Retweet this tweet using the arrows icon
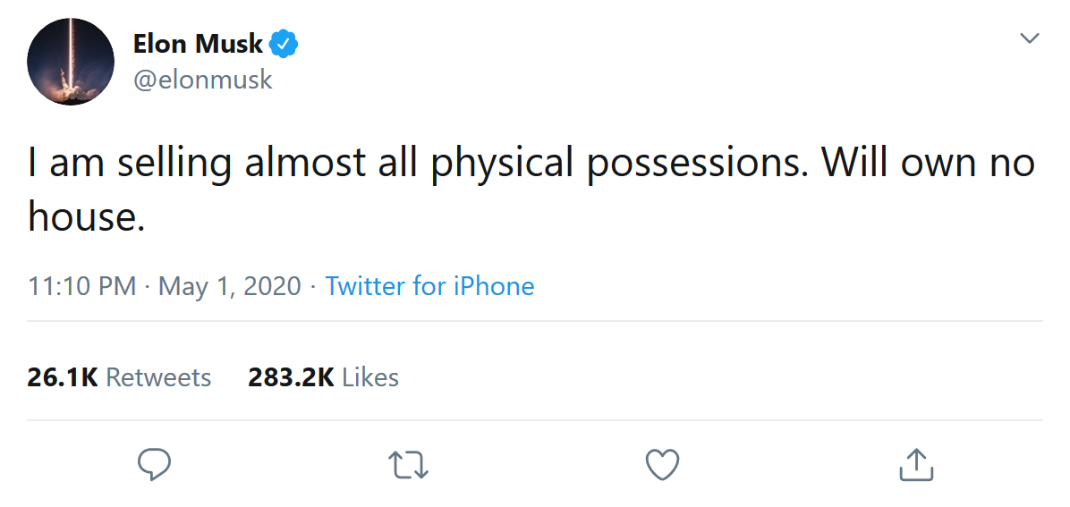Screen dimensions: 1070x507 click(x=409, y=464)
